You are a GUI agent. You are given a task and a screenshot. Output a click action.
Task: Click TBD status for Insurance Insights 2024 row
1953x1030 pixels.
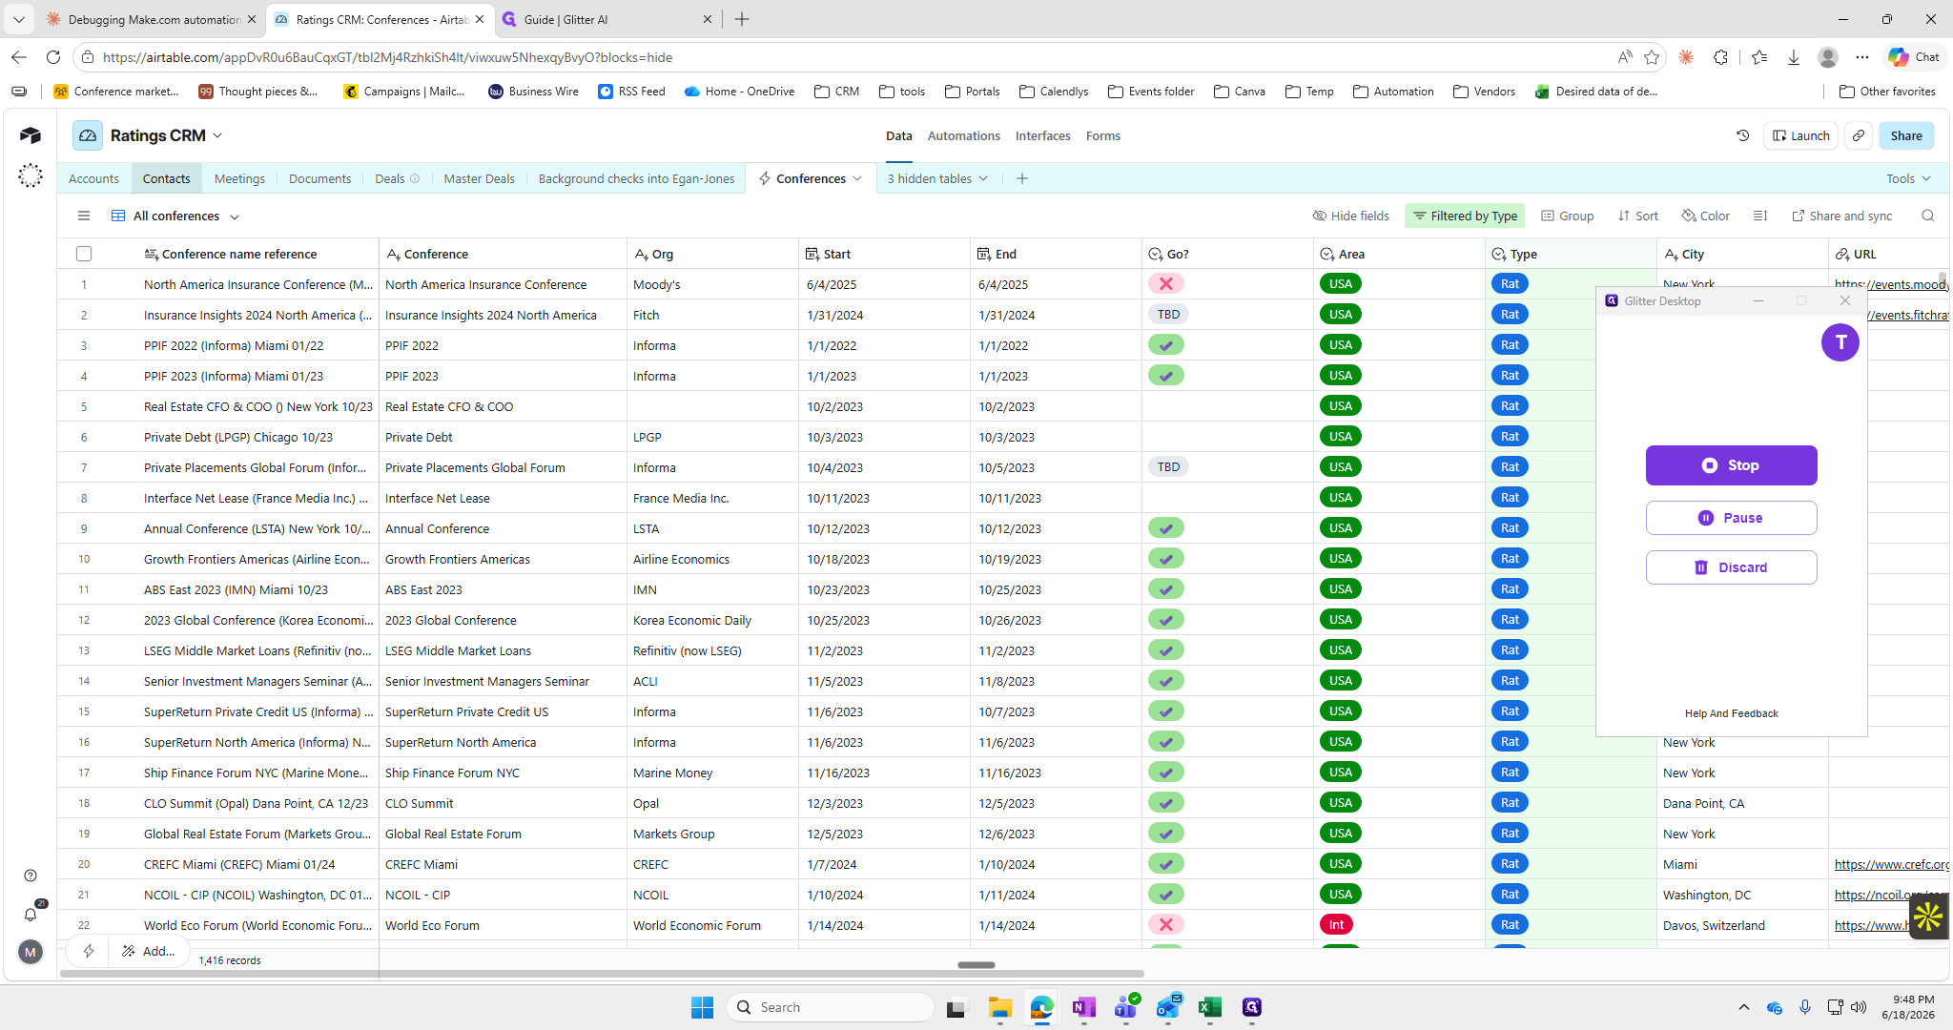(x=1168, y=315)
